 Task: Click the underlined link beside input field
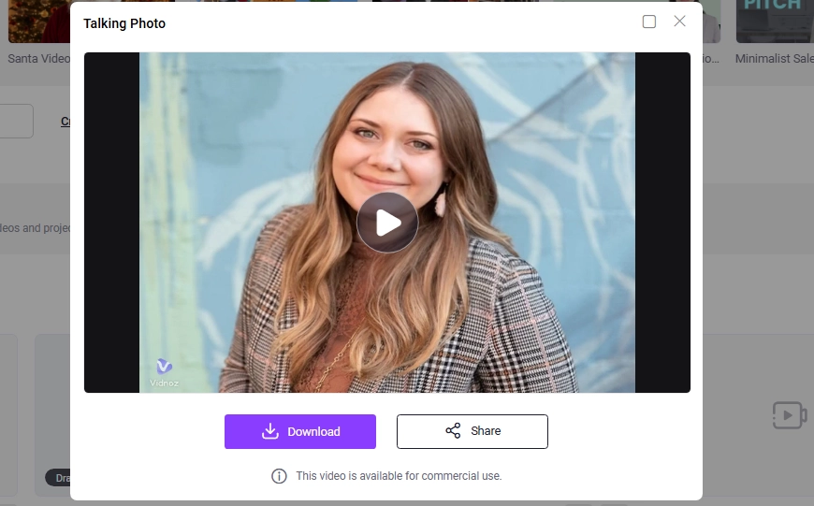tap(65, 122)
